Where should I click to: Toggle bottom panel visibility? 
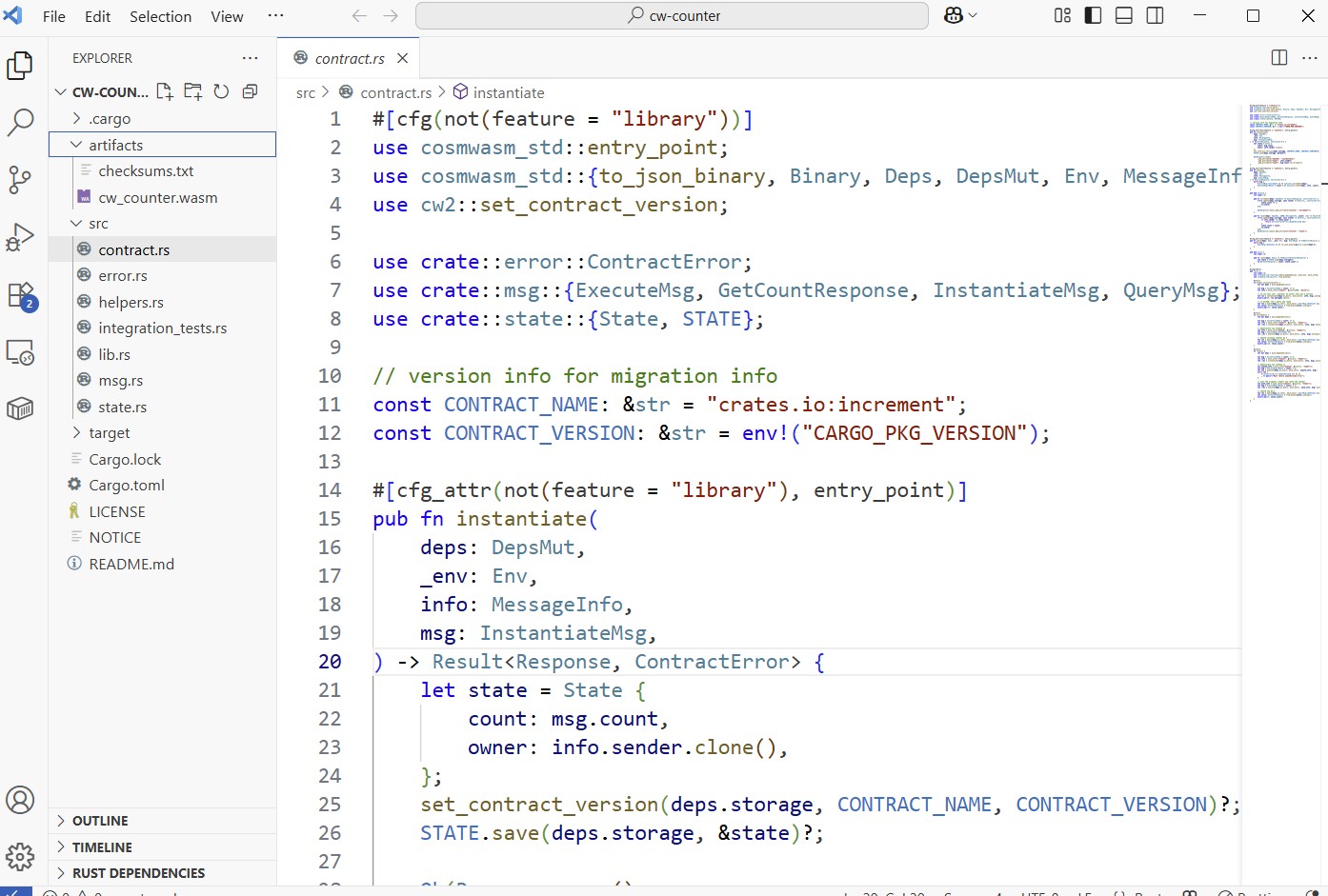point(1124,16)
